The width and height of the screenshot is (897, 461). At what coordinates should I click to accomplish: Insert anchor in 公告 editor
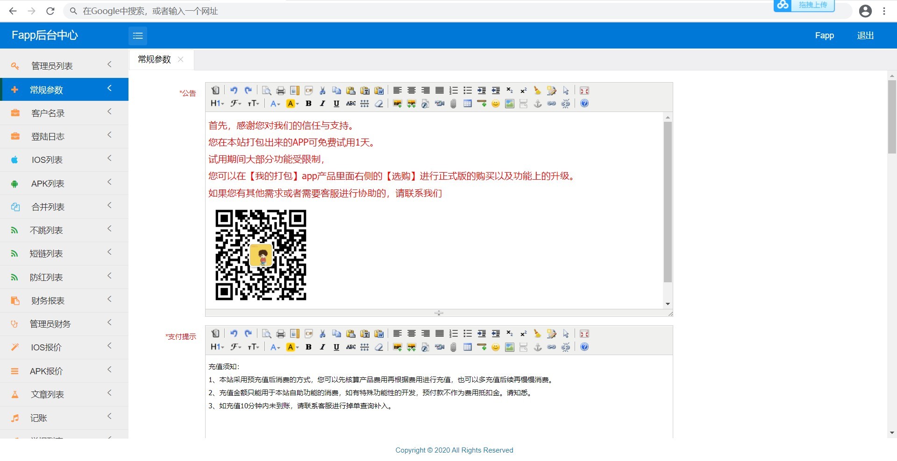click(538, 104)
